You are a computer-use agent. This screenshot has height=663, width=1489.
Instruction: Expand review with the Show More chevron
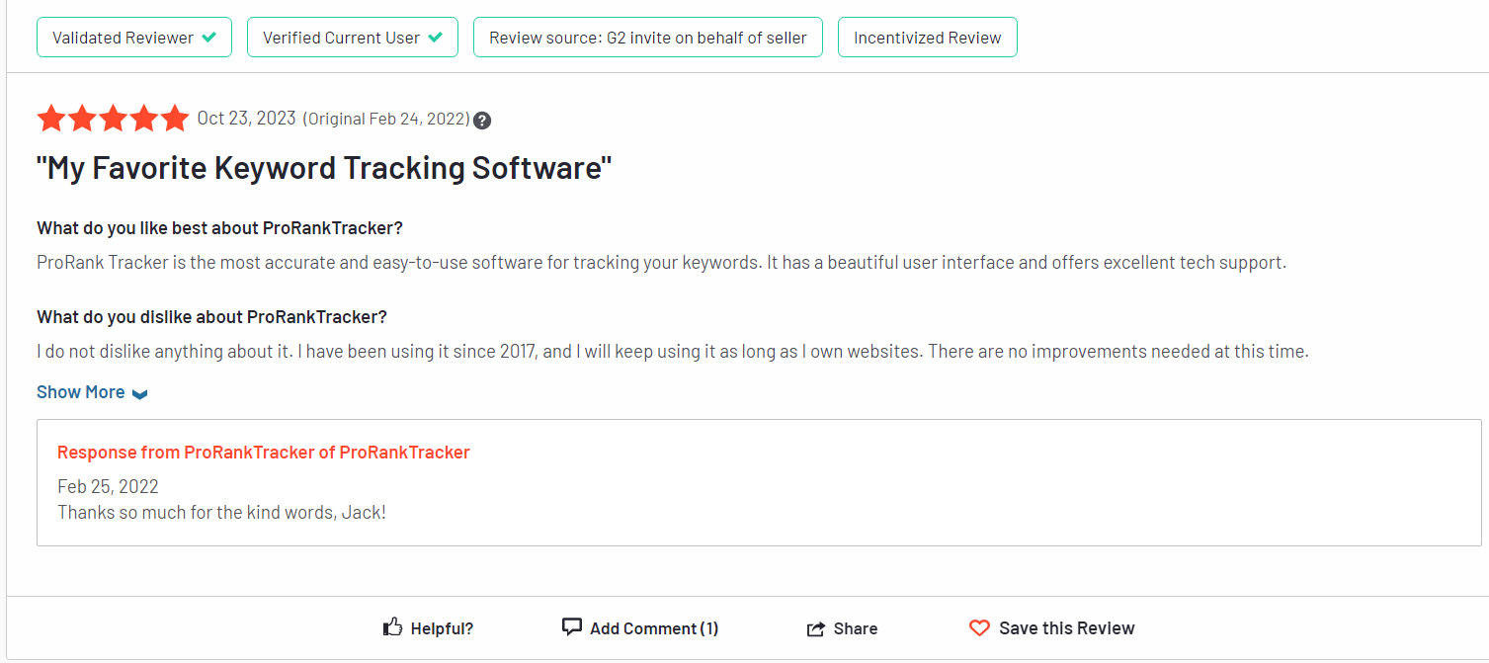140,393
